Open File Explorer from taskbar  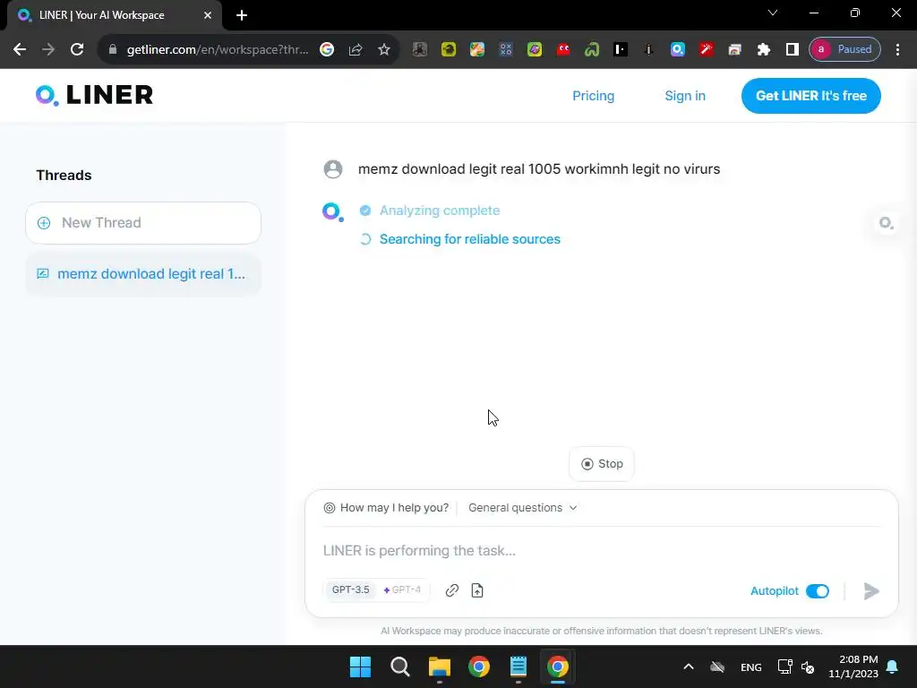click(439, 666)
